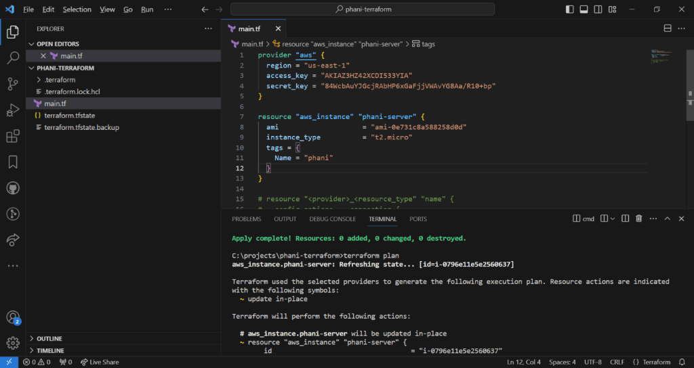694x368 pixels.
Task: Click the Accounts icon
Action: click(12, 317)
